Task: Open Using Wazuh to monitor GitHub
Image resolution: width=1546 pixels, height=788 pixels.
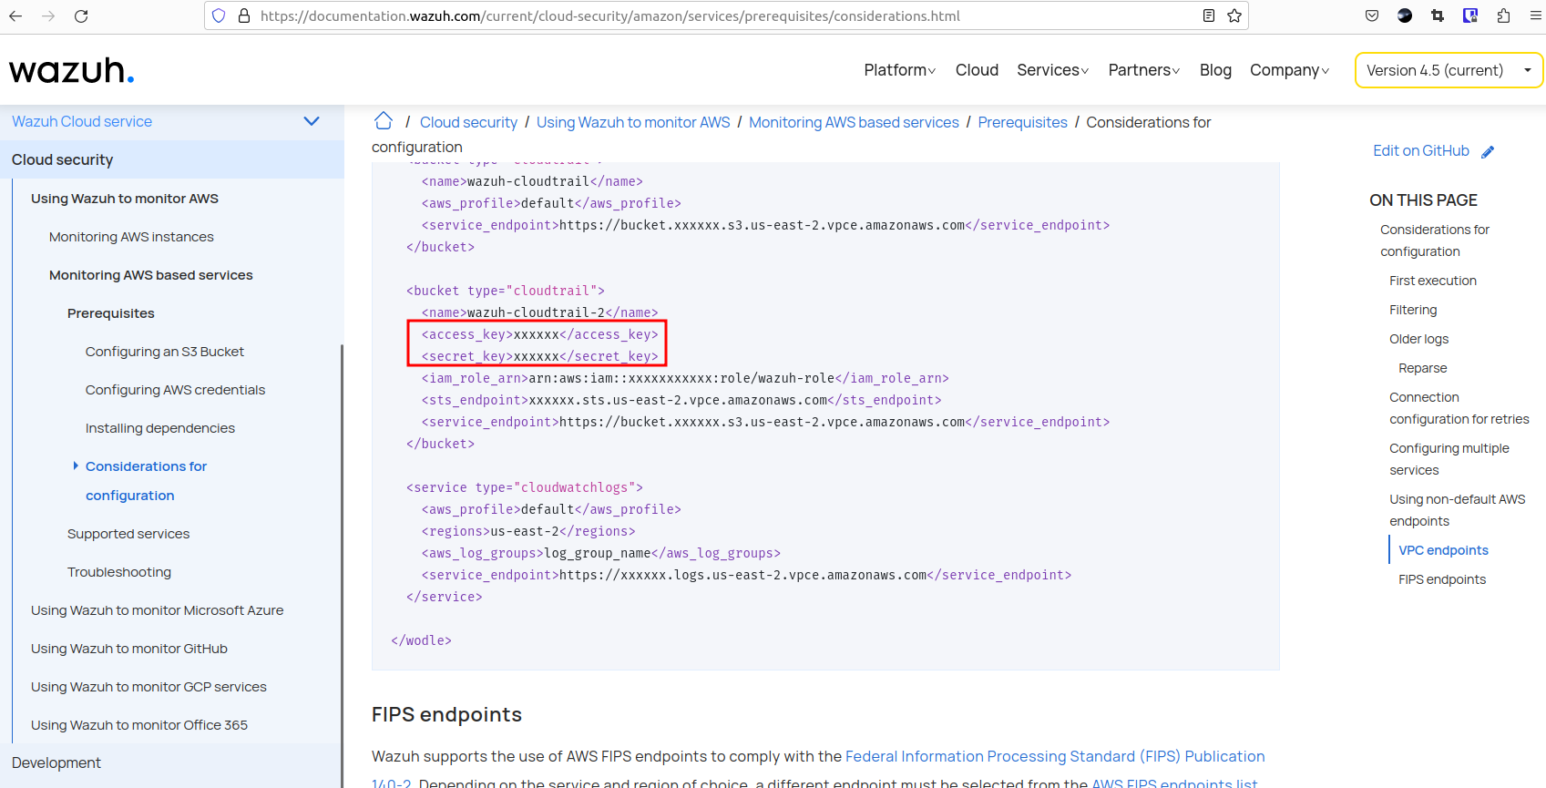Action: click(129, 649)
